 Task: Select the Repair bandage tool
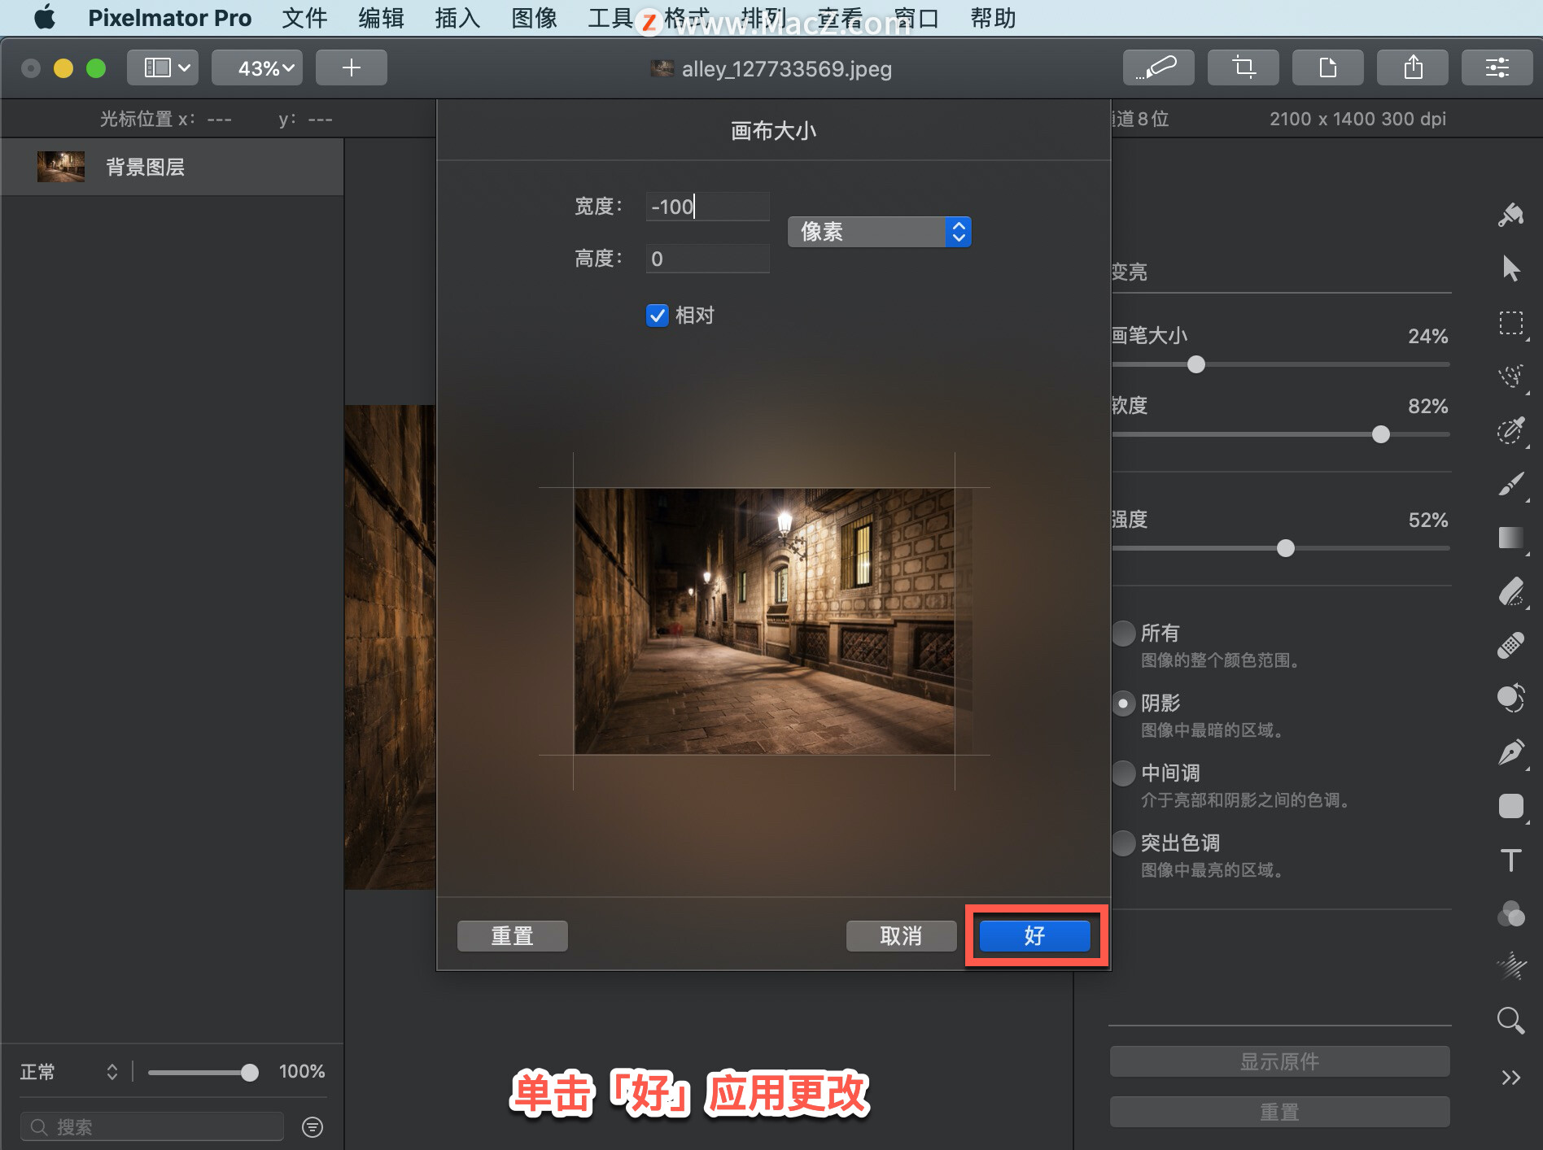(1511, 645)
